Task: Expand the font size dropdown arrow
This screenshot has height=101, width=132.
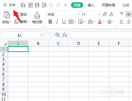Action: click(99, 14)
